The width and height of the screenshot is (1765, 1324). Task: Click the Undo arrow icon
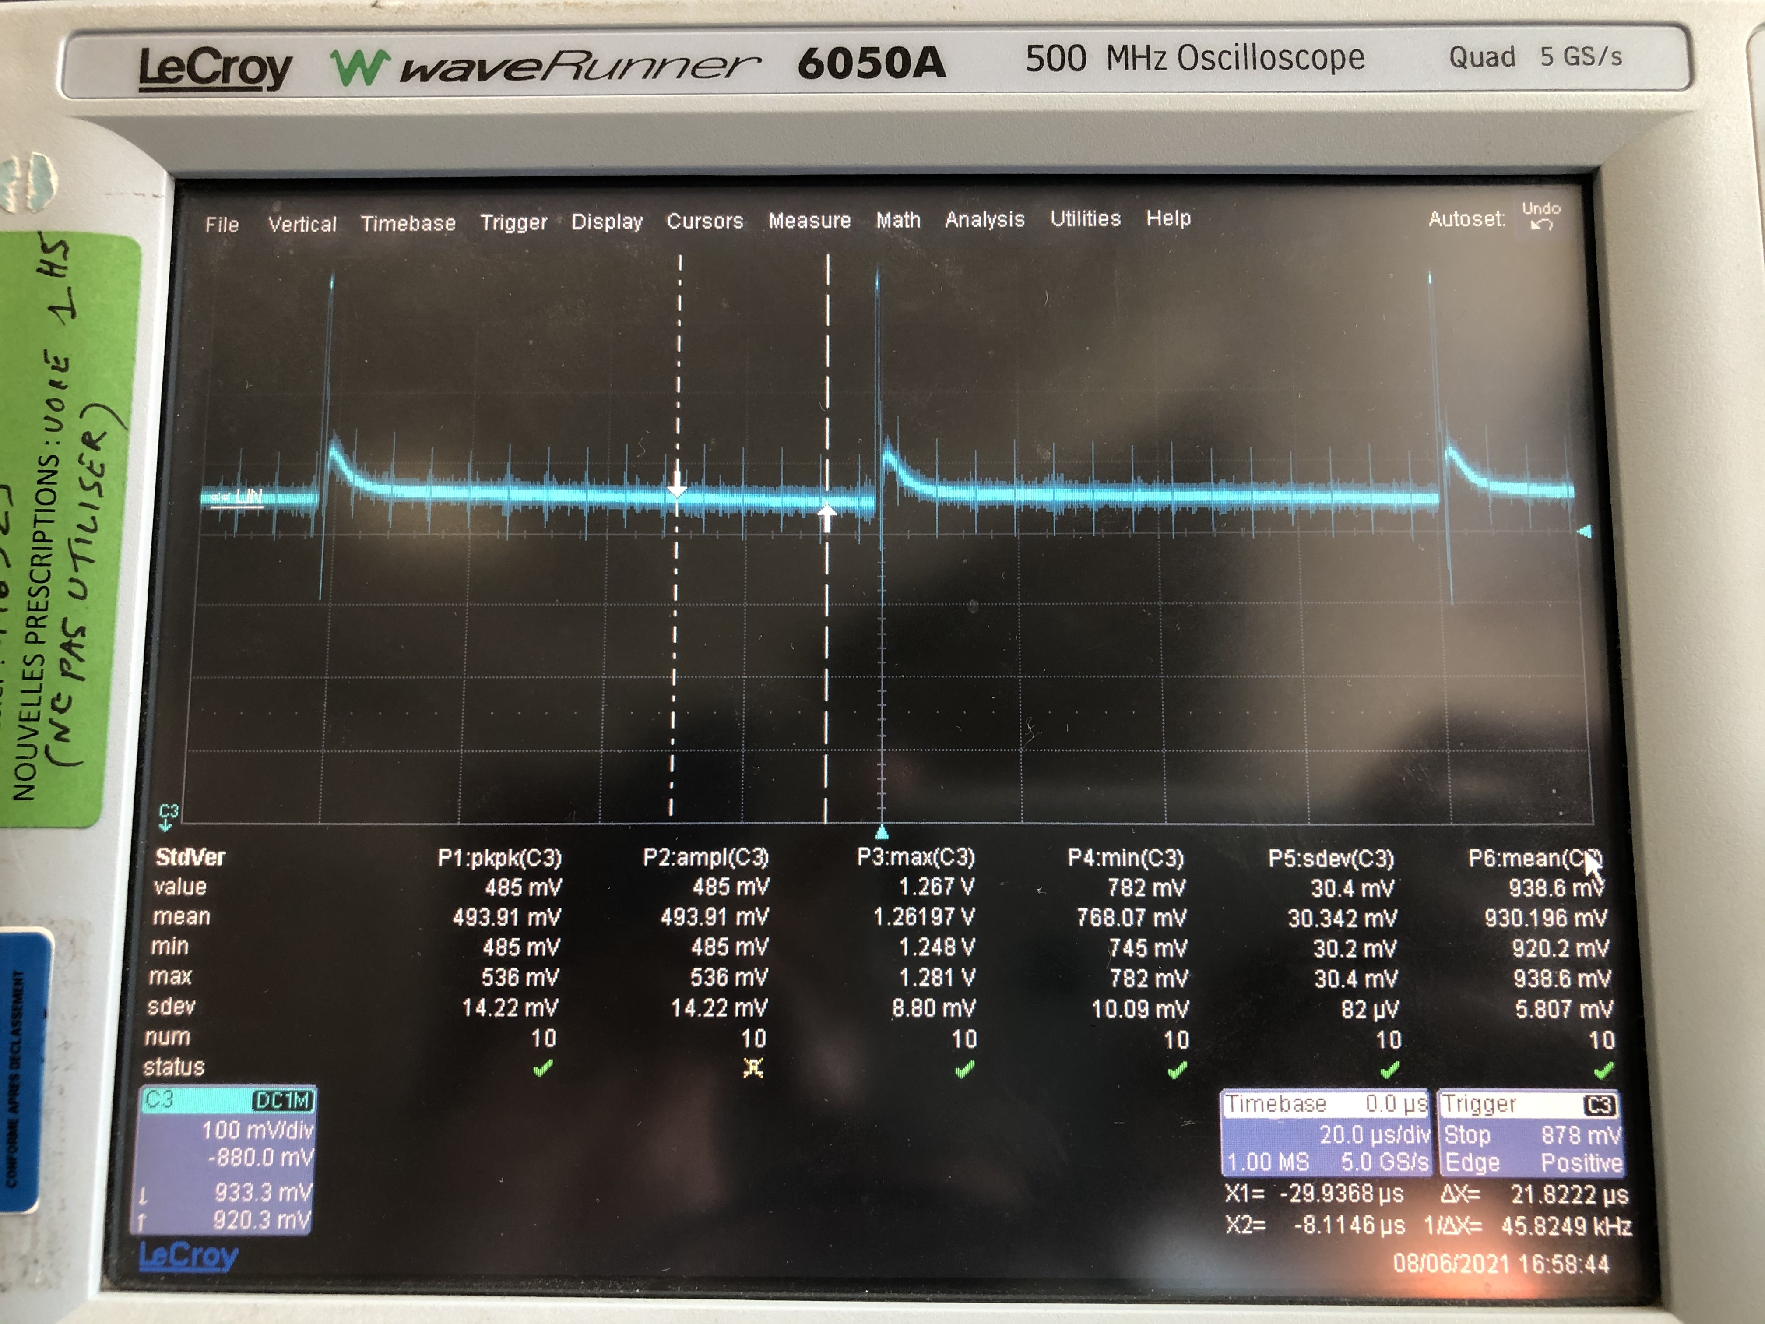coord(1541,225)
